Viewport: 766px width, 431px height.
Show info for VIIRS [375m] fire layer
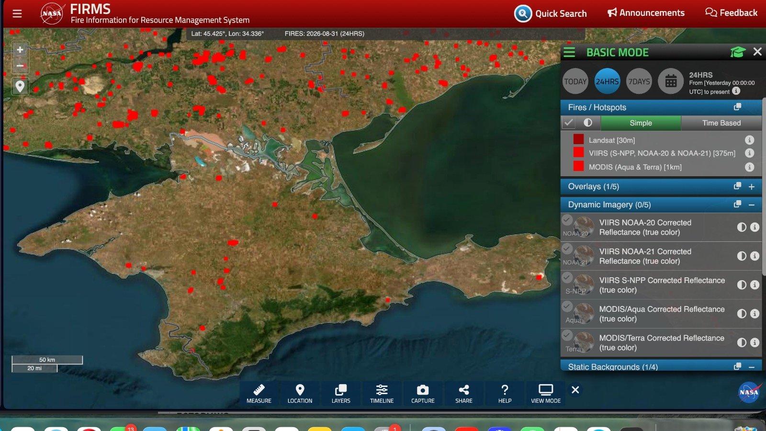pyautogui.click(x=750, y=153)
